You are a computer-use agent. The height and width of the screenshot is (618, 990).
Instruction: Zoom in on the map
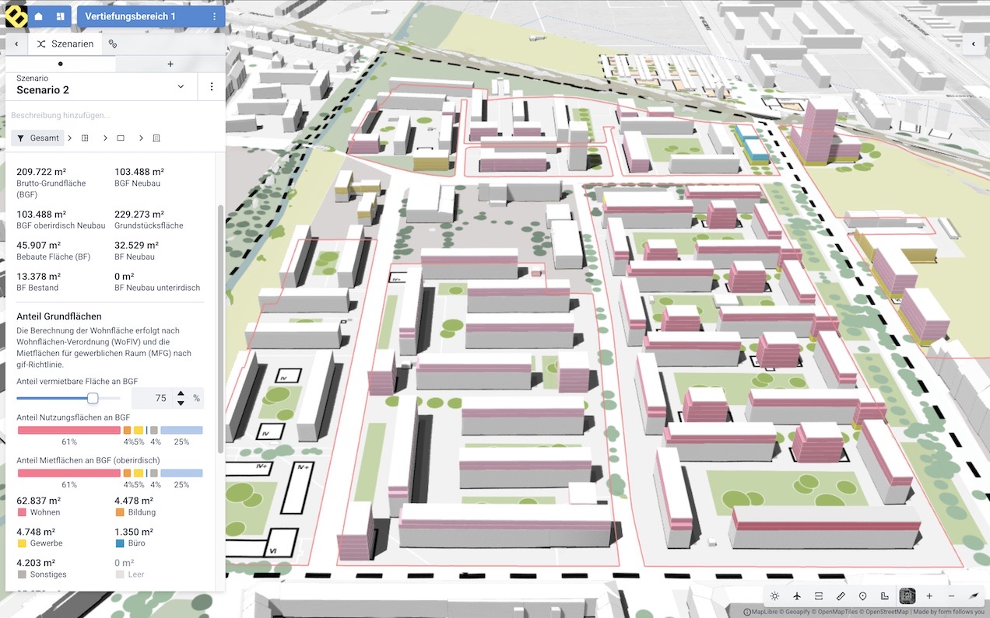(929, 596)
